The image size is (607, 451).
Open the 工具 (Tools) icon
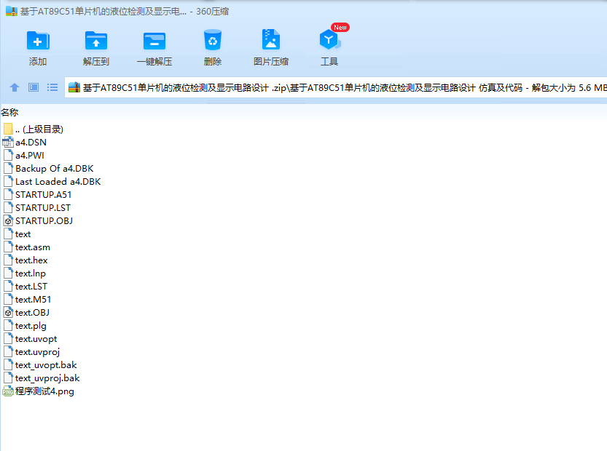click(329, 39)
